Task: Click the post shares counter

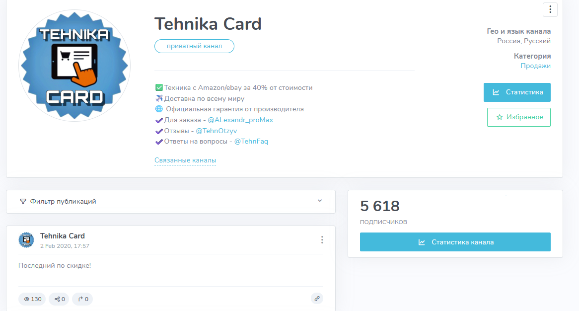Action: pos(59,299)
